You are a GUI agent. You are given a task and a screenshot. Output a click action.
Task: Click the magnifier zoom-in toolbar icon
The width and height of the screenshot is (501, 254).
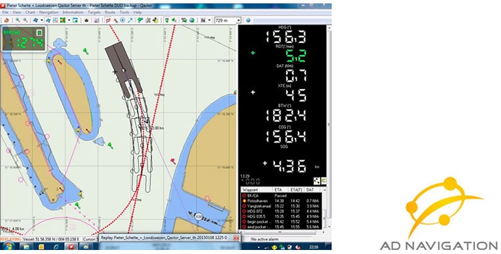pos(18,20)
